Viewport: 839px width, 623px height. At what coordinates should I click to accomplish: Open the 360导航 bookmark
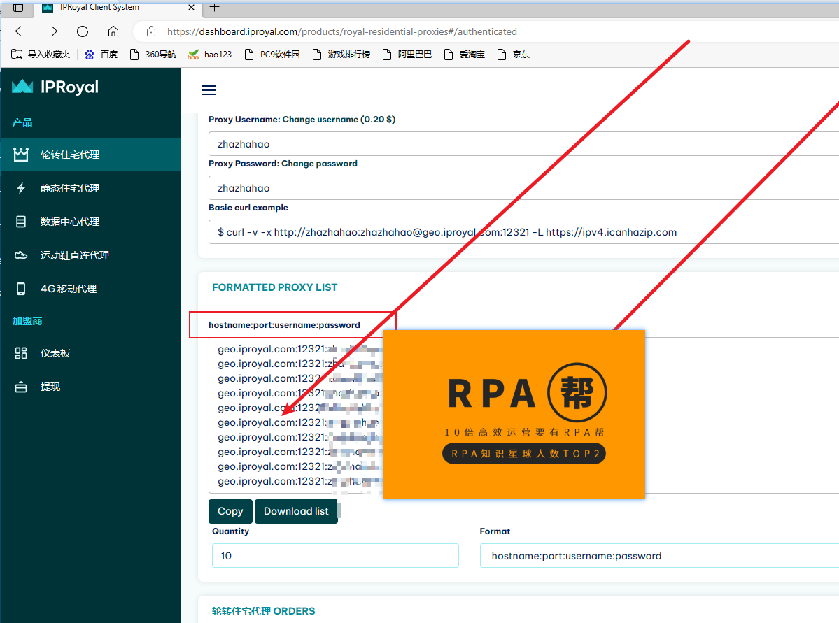point(153,55)
